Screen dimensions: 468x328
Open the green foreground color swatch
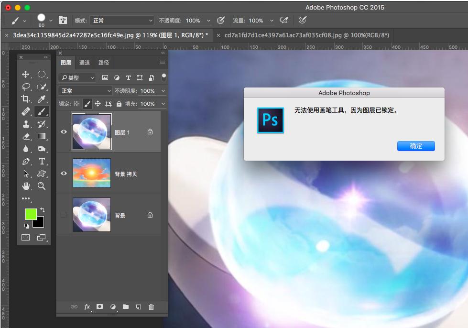tap(31, 215)
